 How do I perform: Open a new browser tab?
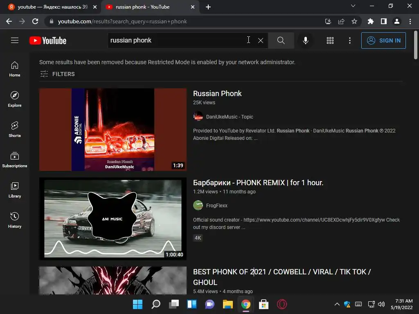[x=208, y=7]
